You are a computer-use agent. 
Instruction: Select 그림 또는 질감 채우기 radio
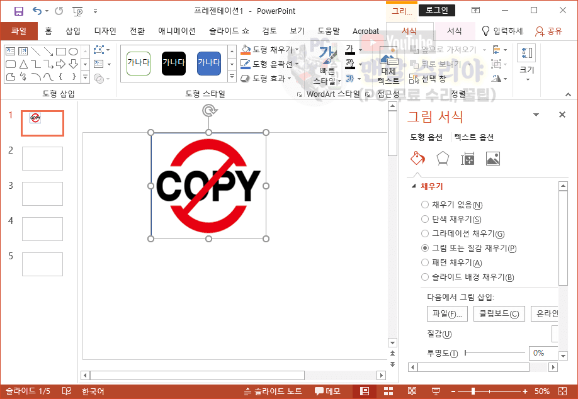pos(425,248)
